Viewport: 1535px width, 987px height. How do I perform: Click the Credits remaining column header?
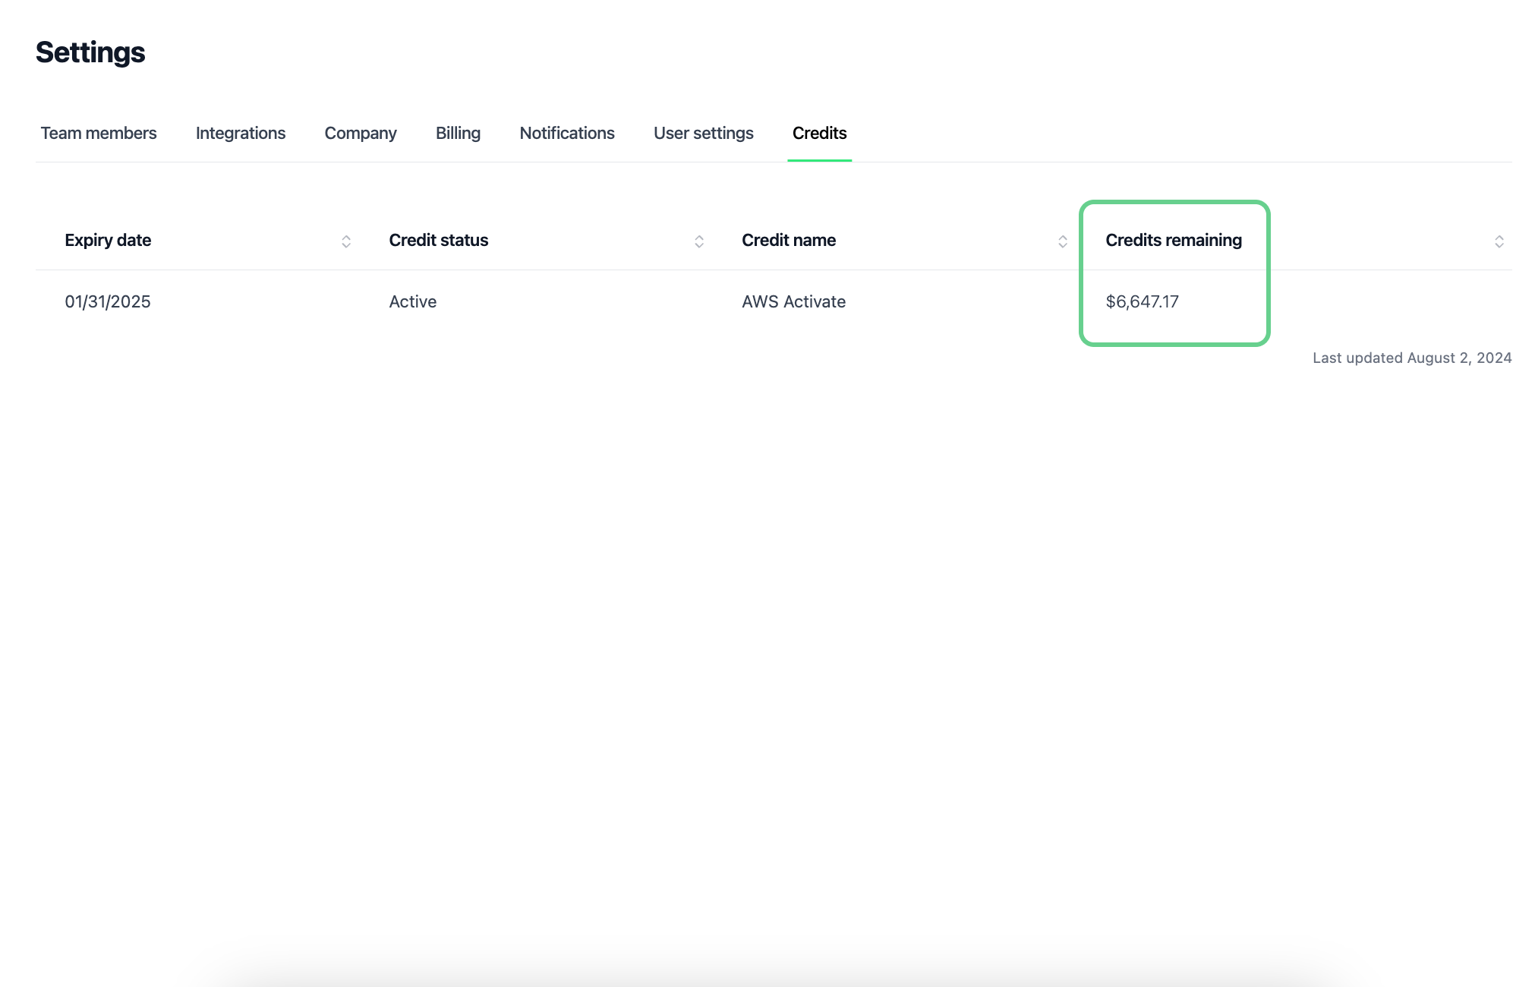pos(1174,240)
